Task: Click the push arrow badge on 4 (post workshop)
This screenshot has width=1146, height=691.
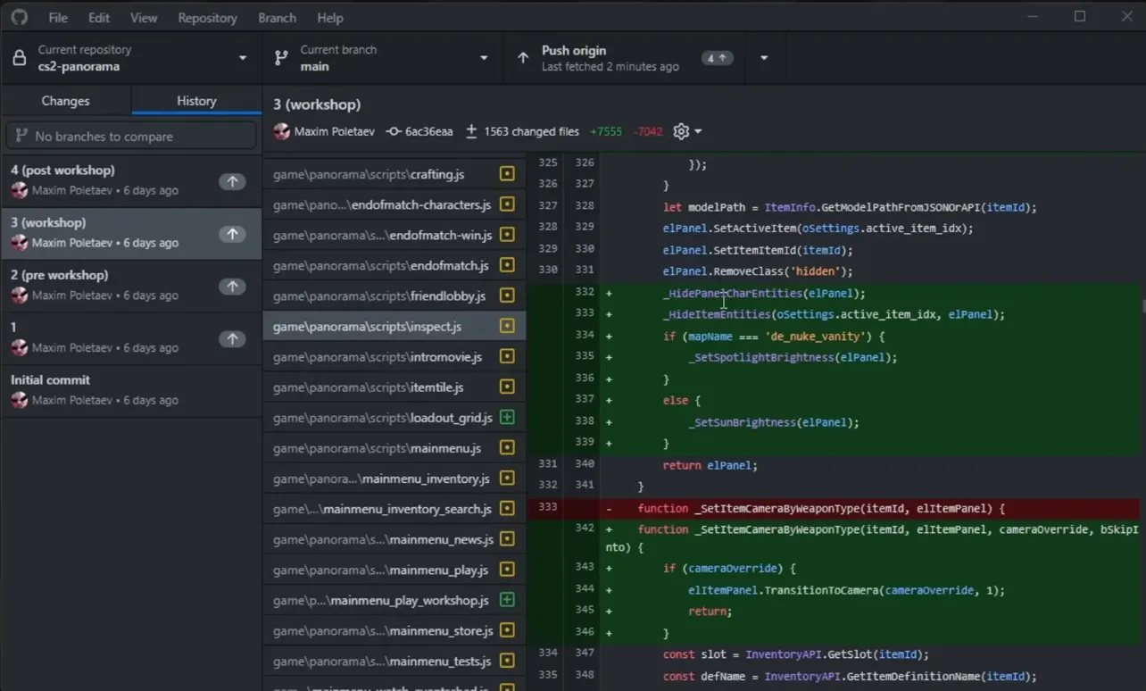Action: (x=232, y=181)
